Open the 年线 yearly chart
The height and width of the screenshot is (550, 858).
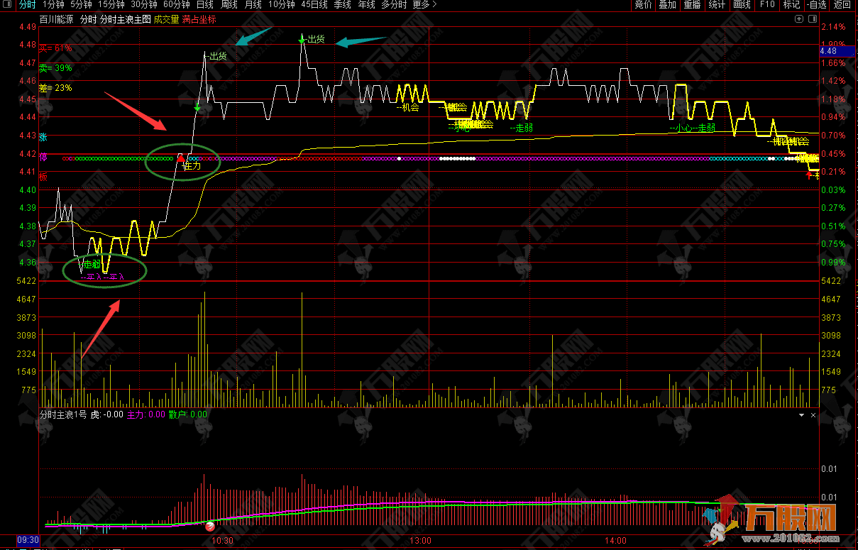tap(366, 5)
